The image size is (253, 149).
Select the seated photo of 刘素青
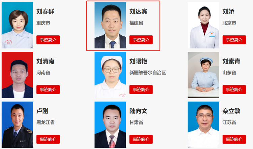pos(203,75)
